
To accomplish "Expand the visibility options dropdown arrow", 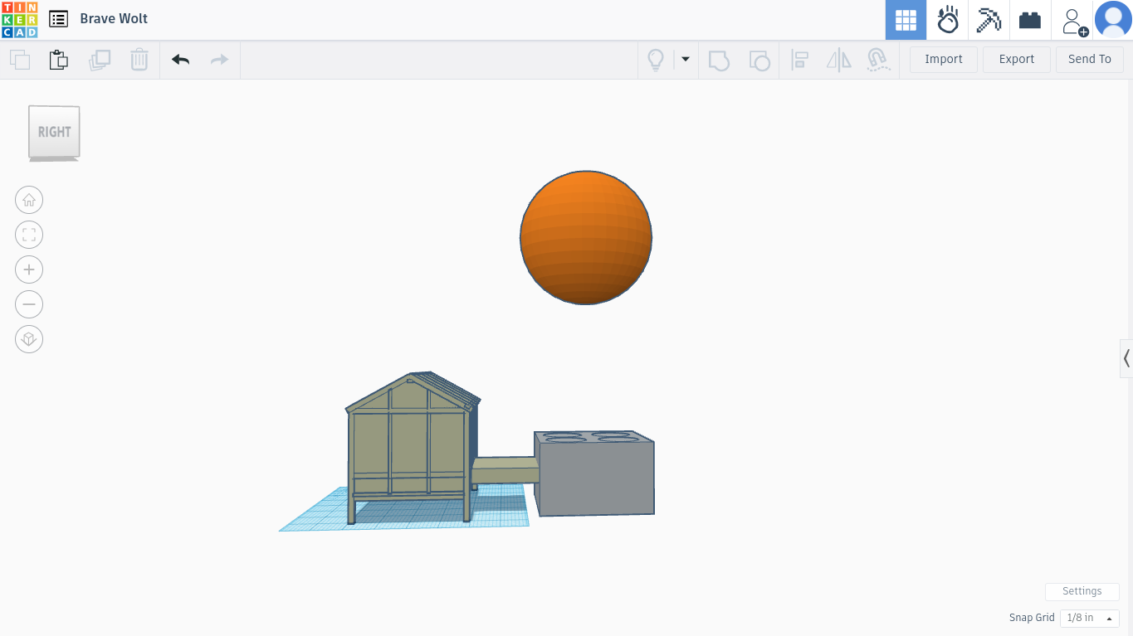I will [686, 59].
